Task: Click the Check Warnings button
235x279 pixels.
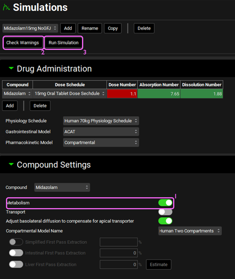Action: click(23, 43)
